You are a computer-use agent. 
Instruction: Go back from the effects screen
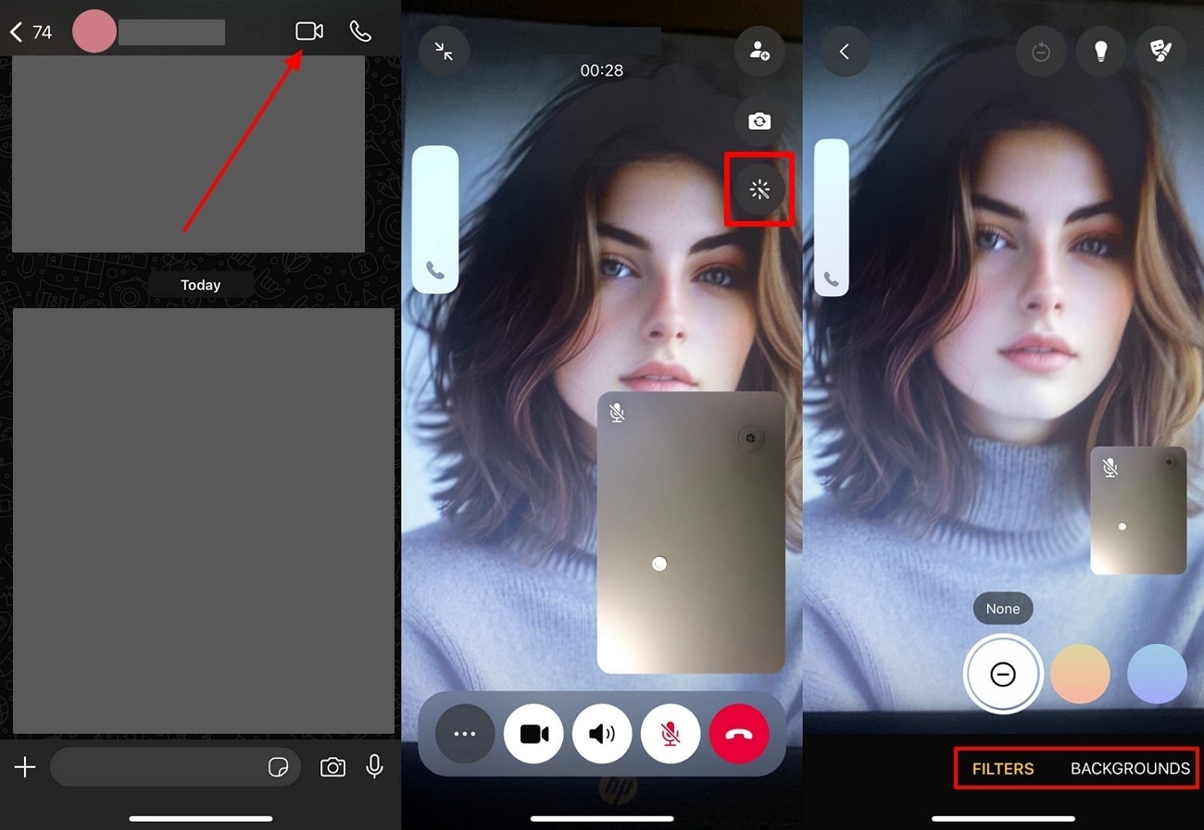(x=845, y=52)
